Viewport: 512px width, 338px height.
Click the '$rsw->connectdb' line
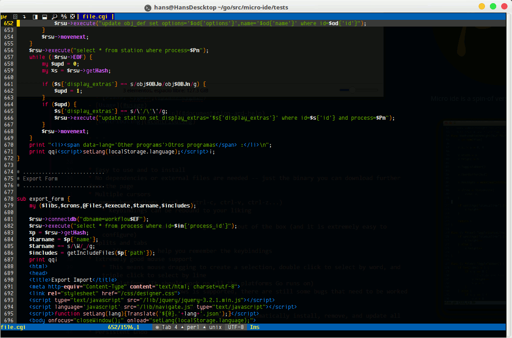(89, 219)
